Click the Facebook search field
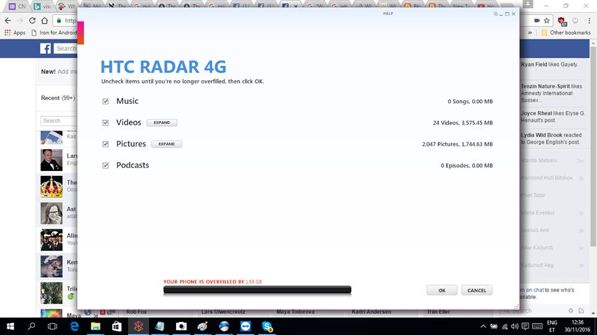The height and width of the screenshot is (335, 597). (65, 48)
